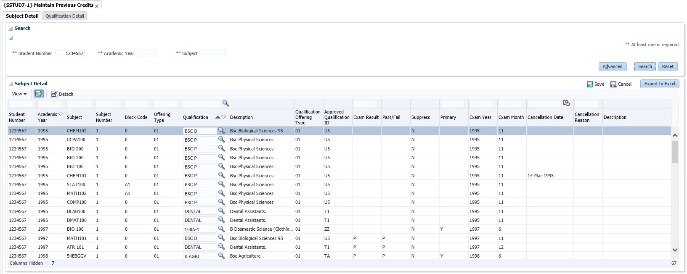Click the Save icon
Screen dimensions: 687x274
590,84
